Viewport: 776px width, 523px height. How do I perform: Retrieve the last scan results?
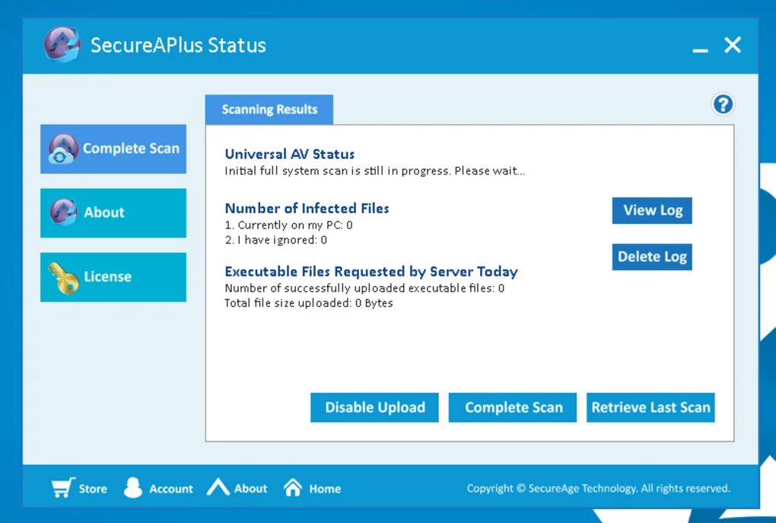(650, 407)
